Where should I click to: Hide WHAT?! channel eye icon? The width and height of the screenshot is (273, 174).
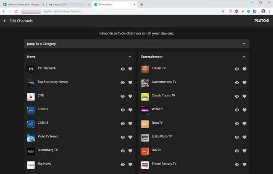pyautogui.click(x=237, y=110)
